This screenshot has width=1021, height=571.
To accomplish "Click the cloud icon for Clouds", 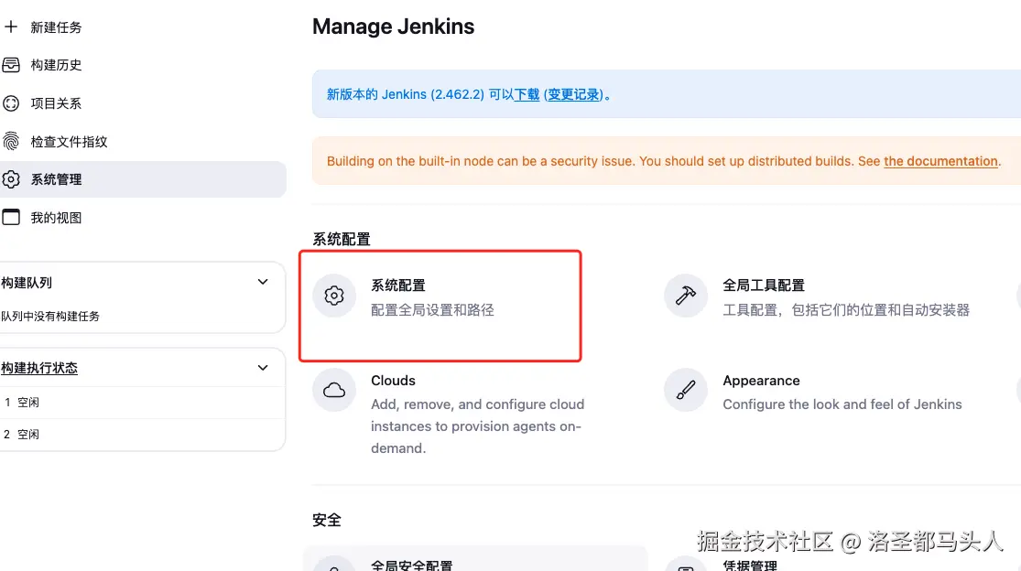I will [334, 390].
